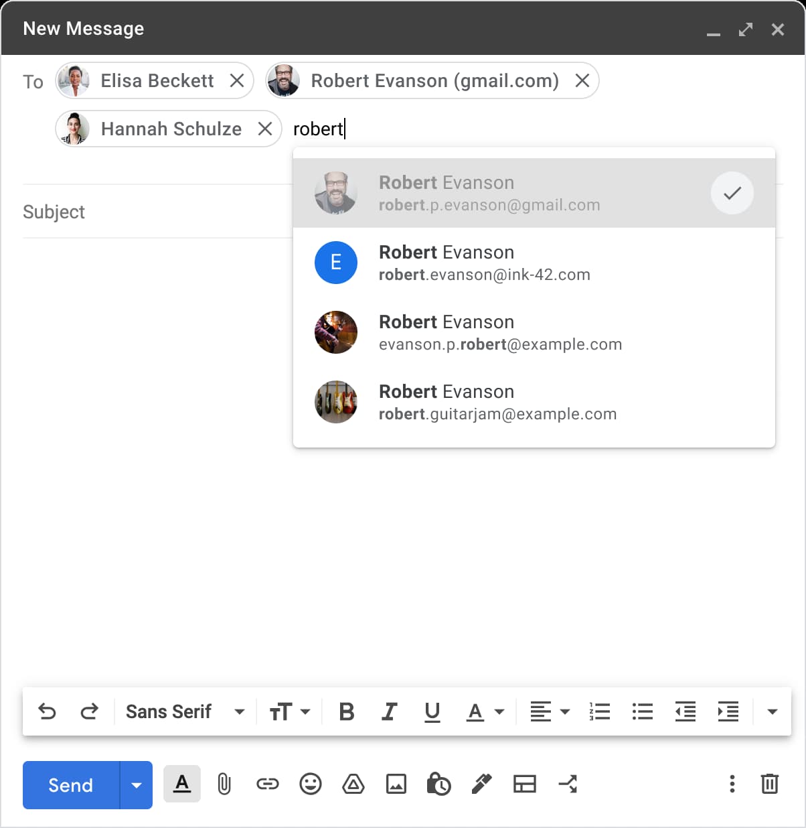Open the Sans Serif font dropdown
Image resolution: width=806 pixels, height=828 pixels.
(x=184, y=711)
